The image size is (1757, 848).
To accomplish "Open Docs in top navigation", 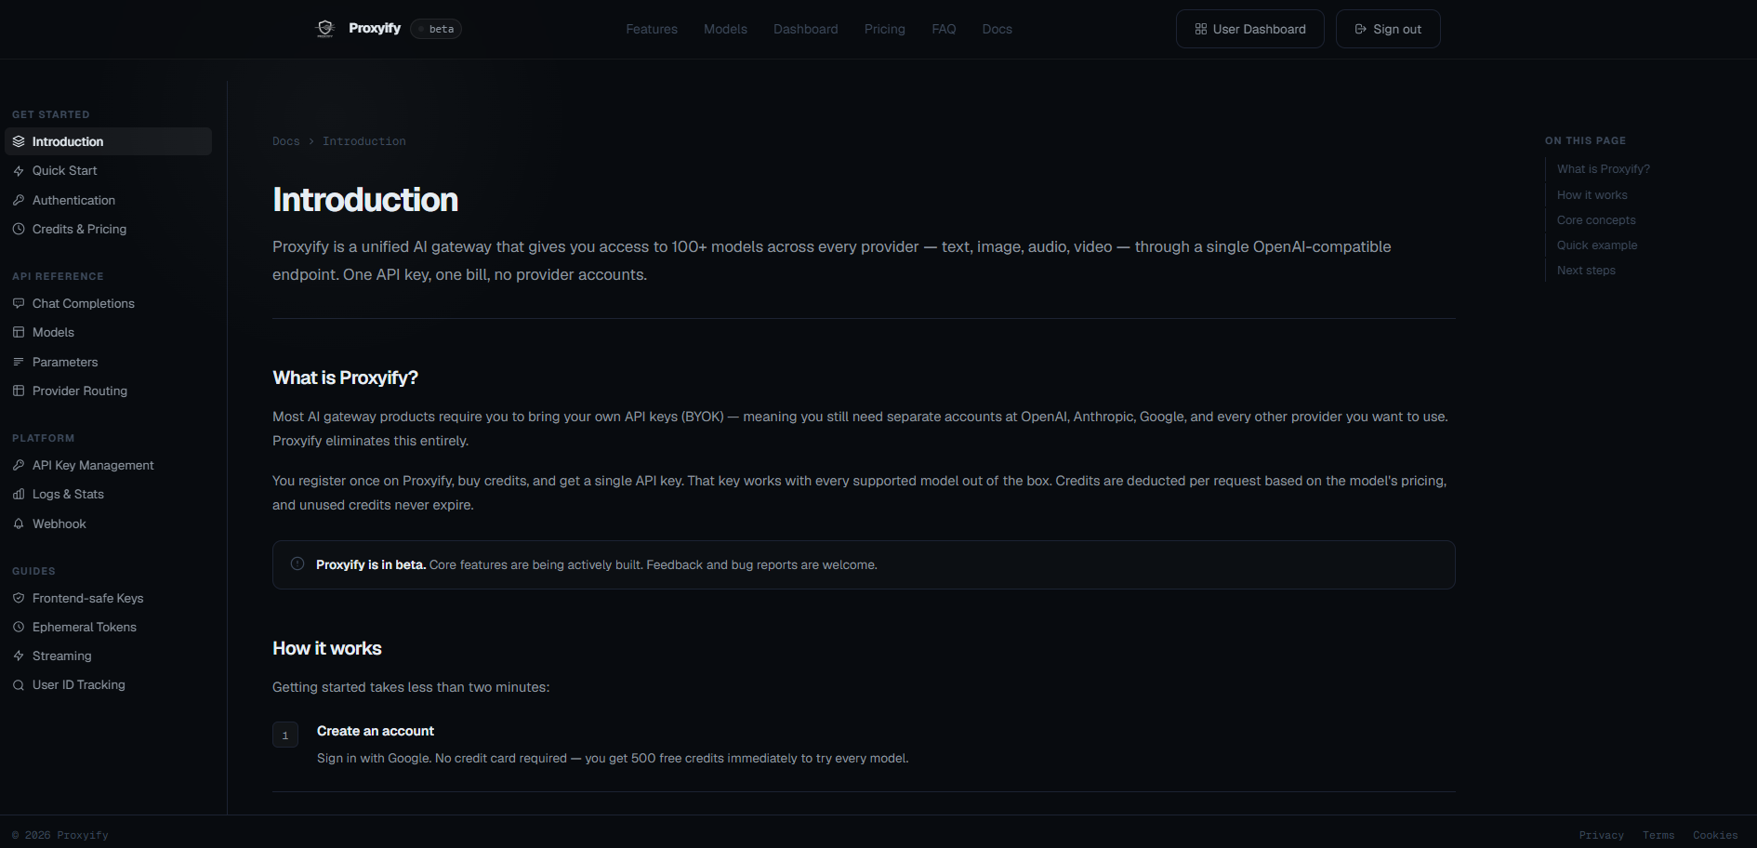I will tap(997, 29).
